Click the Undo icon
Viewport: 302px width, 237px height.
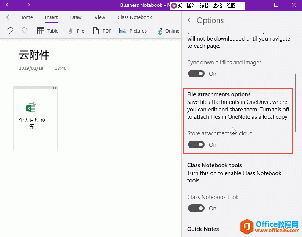(9, 31)
